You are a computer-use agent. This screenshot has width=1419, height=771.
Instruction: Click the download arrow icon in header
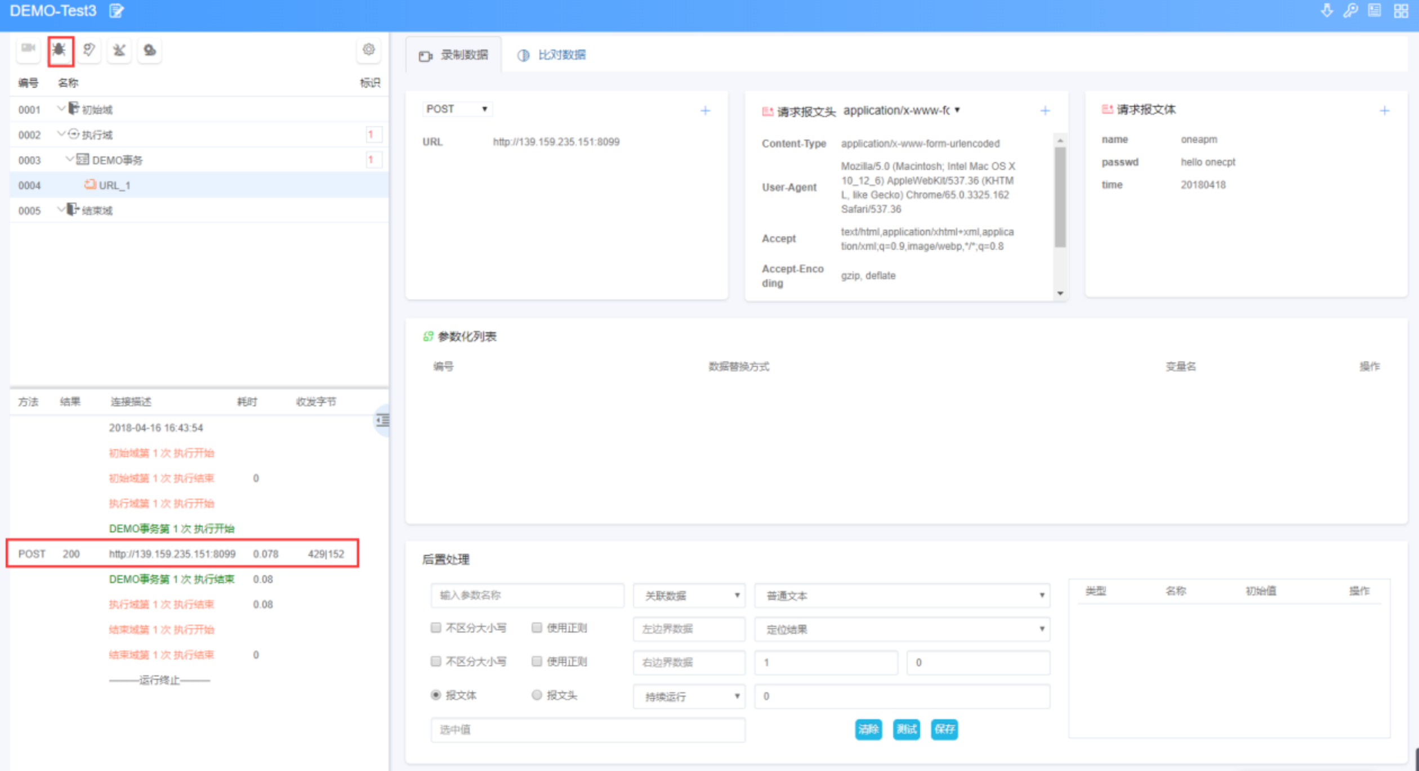[1326, 11]
